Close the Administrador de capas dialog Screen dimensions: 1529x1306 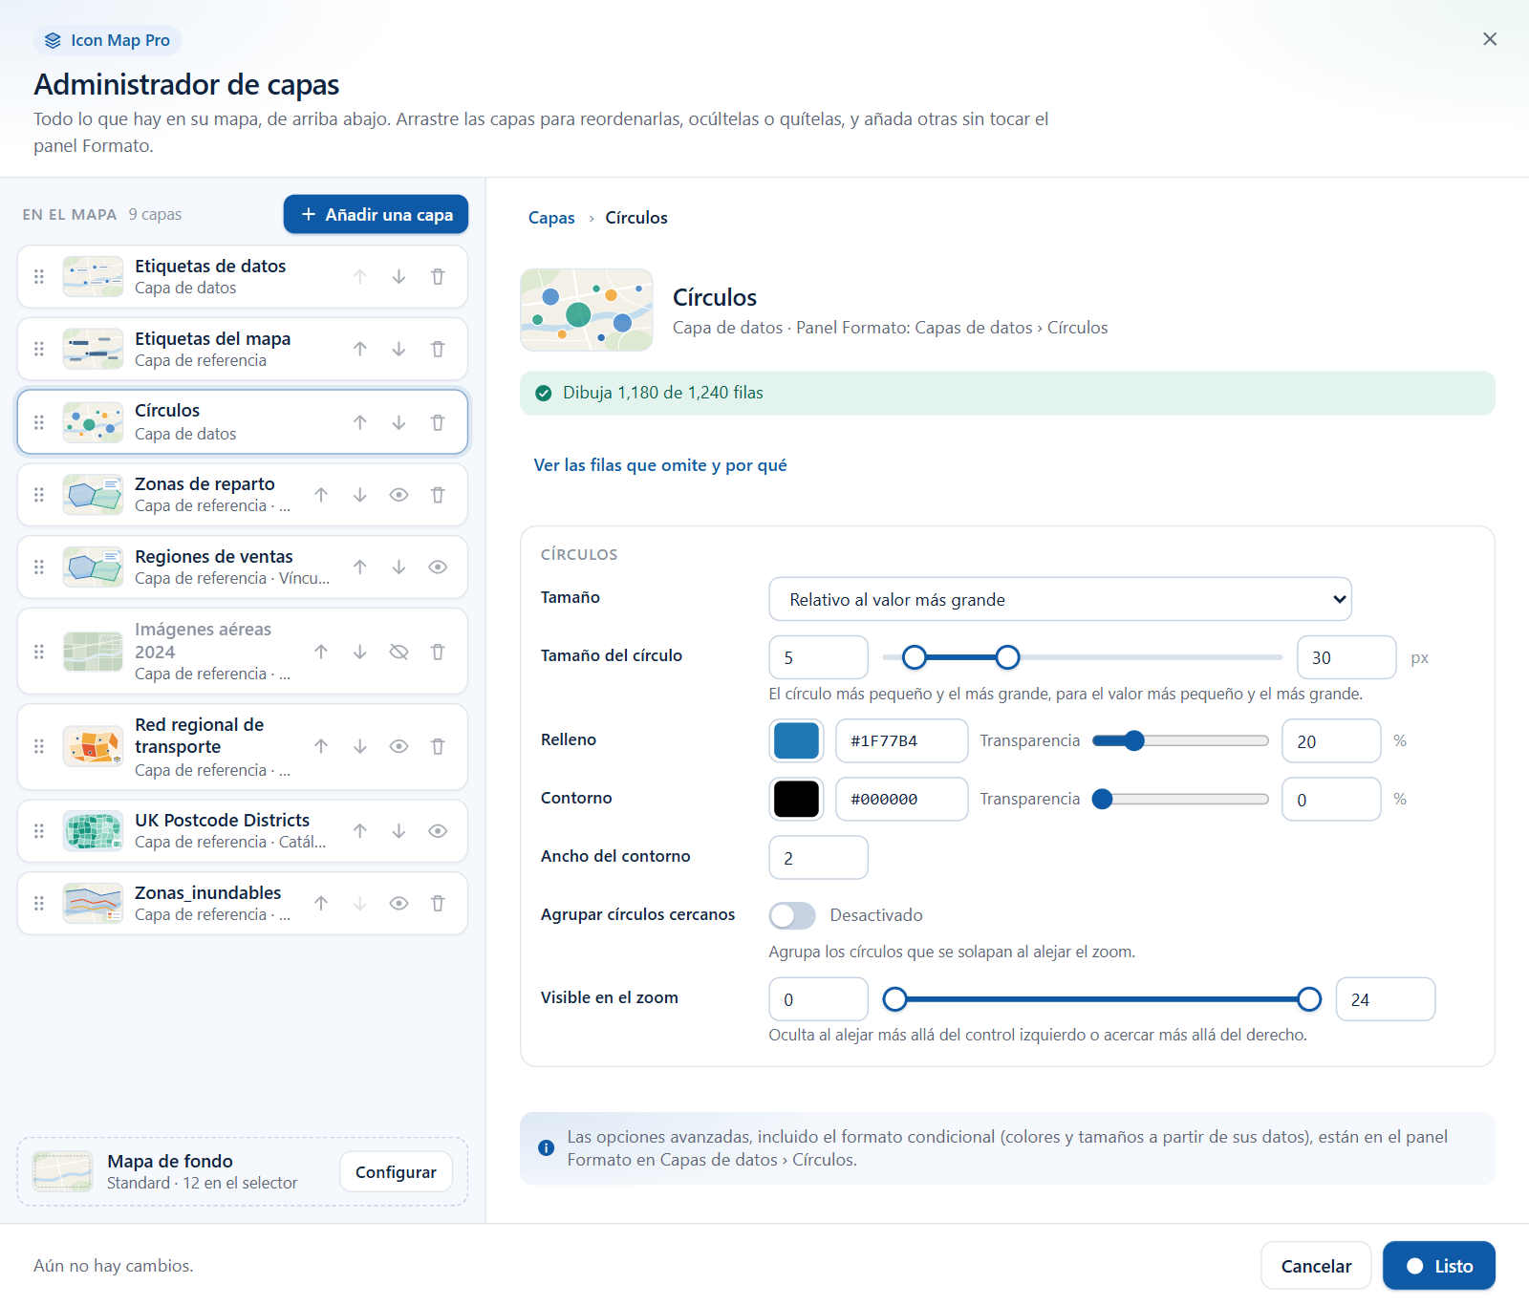[x=1490, y=39]
